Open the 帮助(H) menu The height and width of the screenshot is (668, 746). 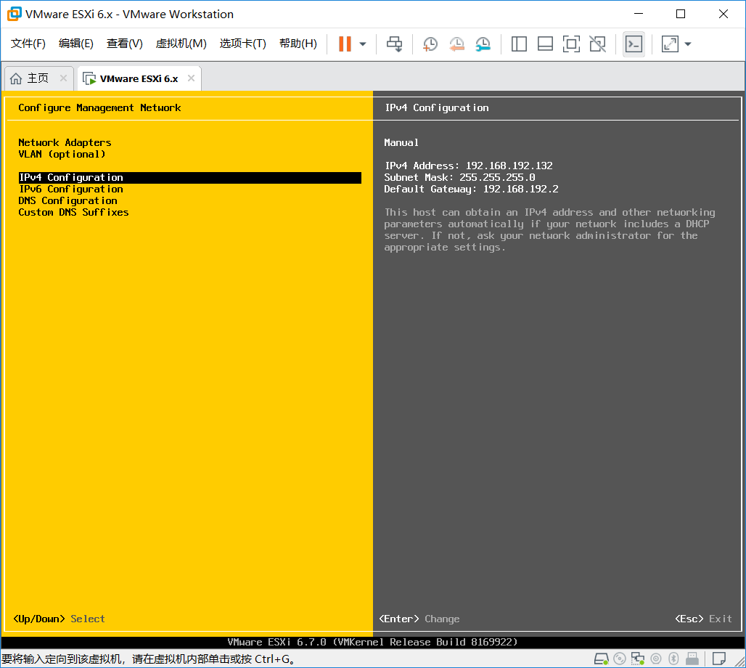click(x=298, y=44)
